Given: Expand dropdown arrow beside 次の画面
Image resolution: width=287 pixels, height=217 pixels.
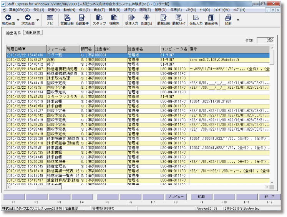Looking at the screenshot, I should [x=38, y=20].
